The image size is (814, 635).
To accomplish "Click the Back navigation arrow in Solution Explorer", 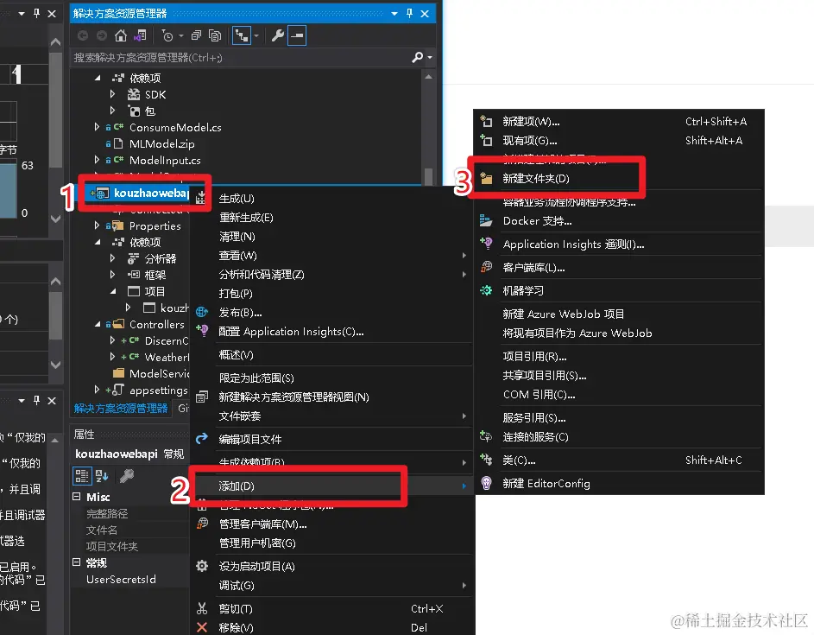I will point(83,36).
